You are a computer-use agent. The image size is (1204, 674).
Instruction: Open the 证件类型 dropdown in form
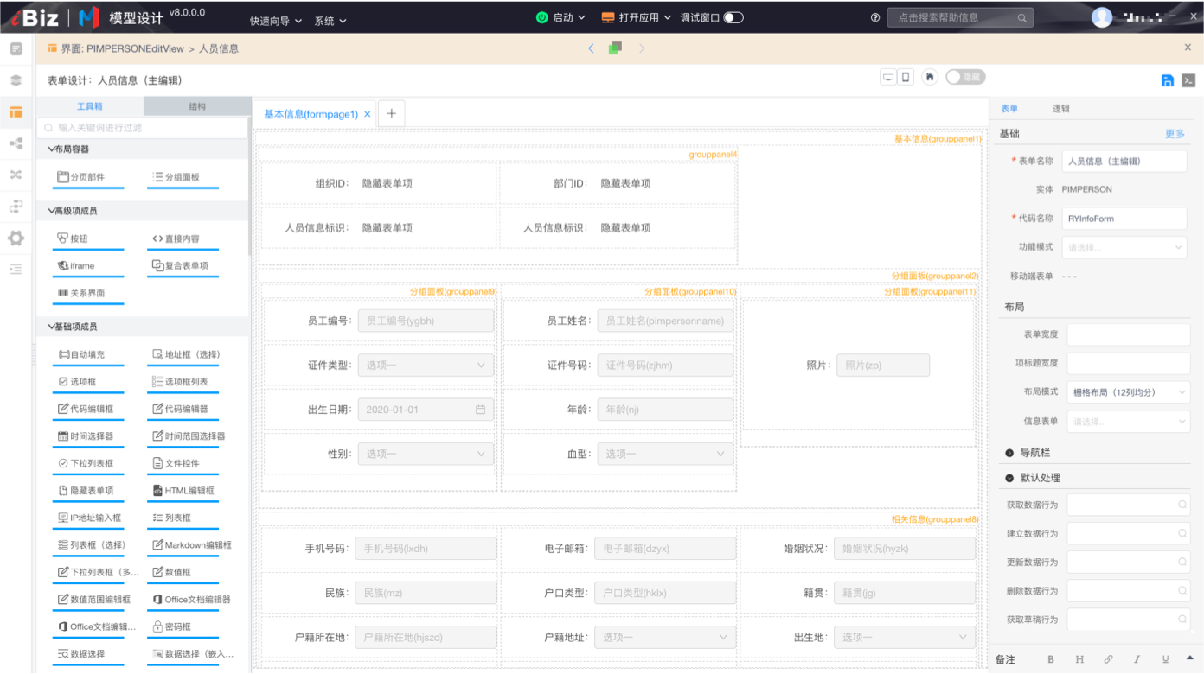click(x=426, y=366)
